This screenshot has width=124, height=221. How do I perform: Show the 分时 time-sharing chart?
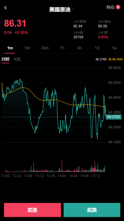(5, 59)
